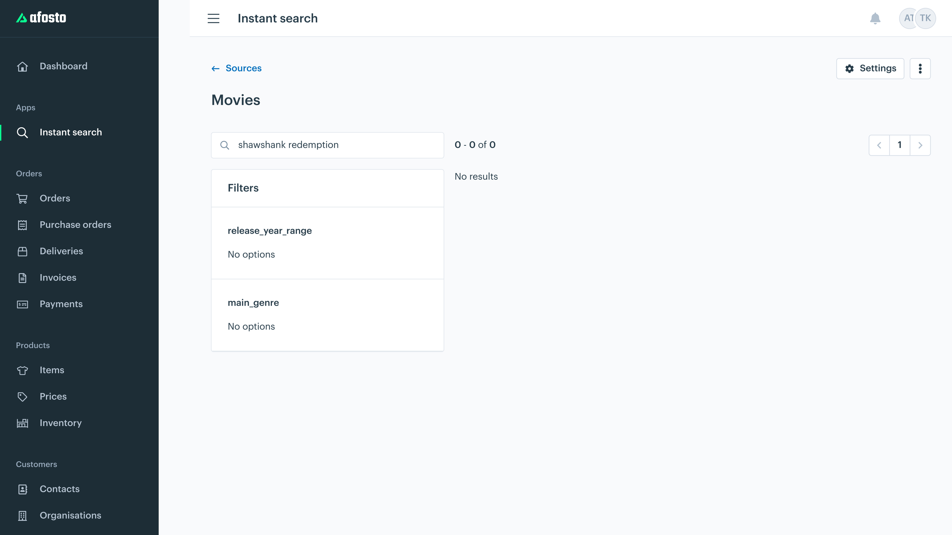Open the notifications bell
Viewport: 952px width, 535px height.
(875, 18)
